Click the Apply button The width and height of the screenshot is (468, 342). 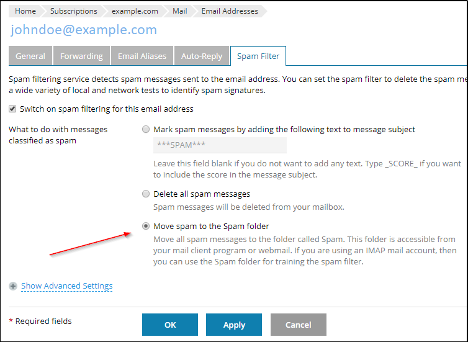(234, 325)
